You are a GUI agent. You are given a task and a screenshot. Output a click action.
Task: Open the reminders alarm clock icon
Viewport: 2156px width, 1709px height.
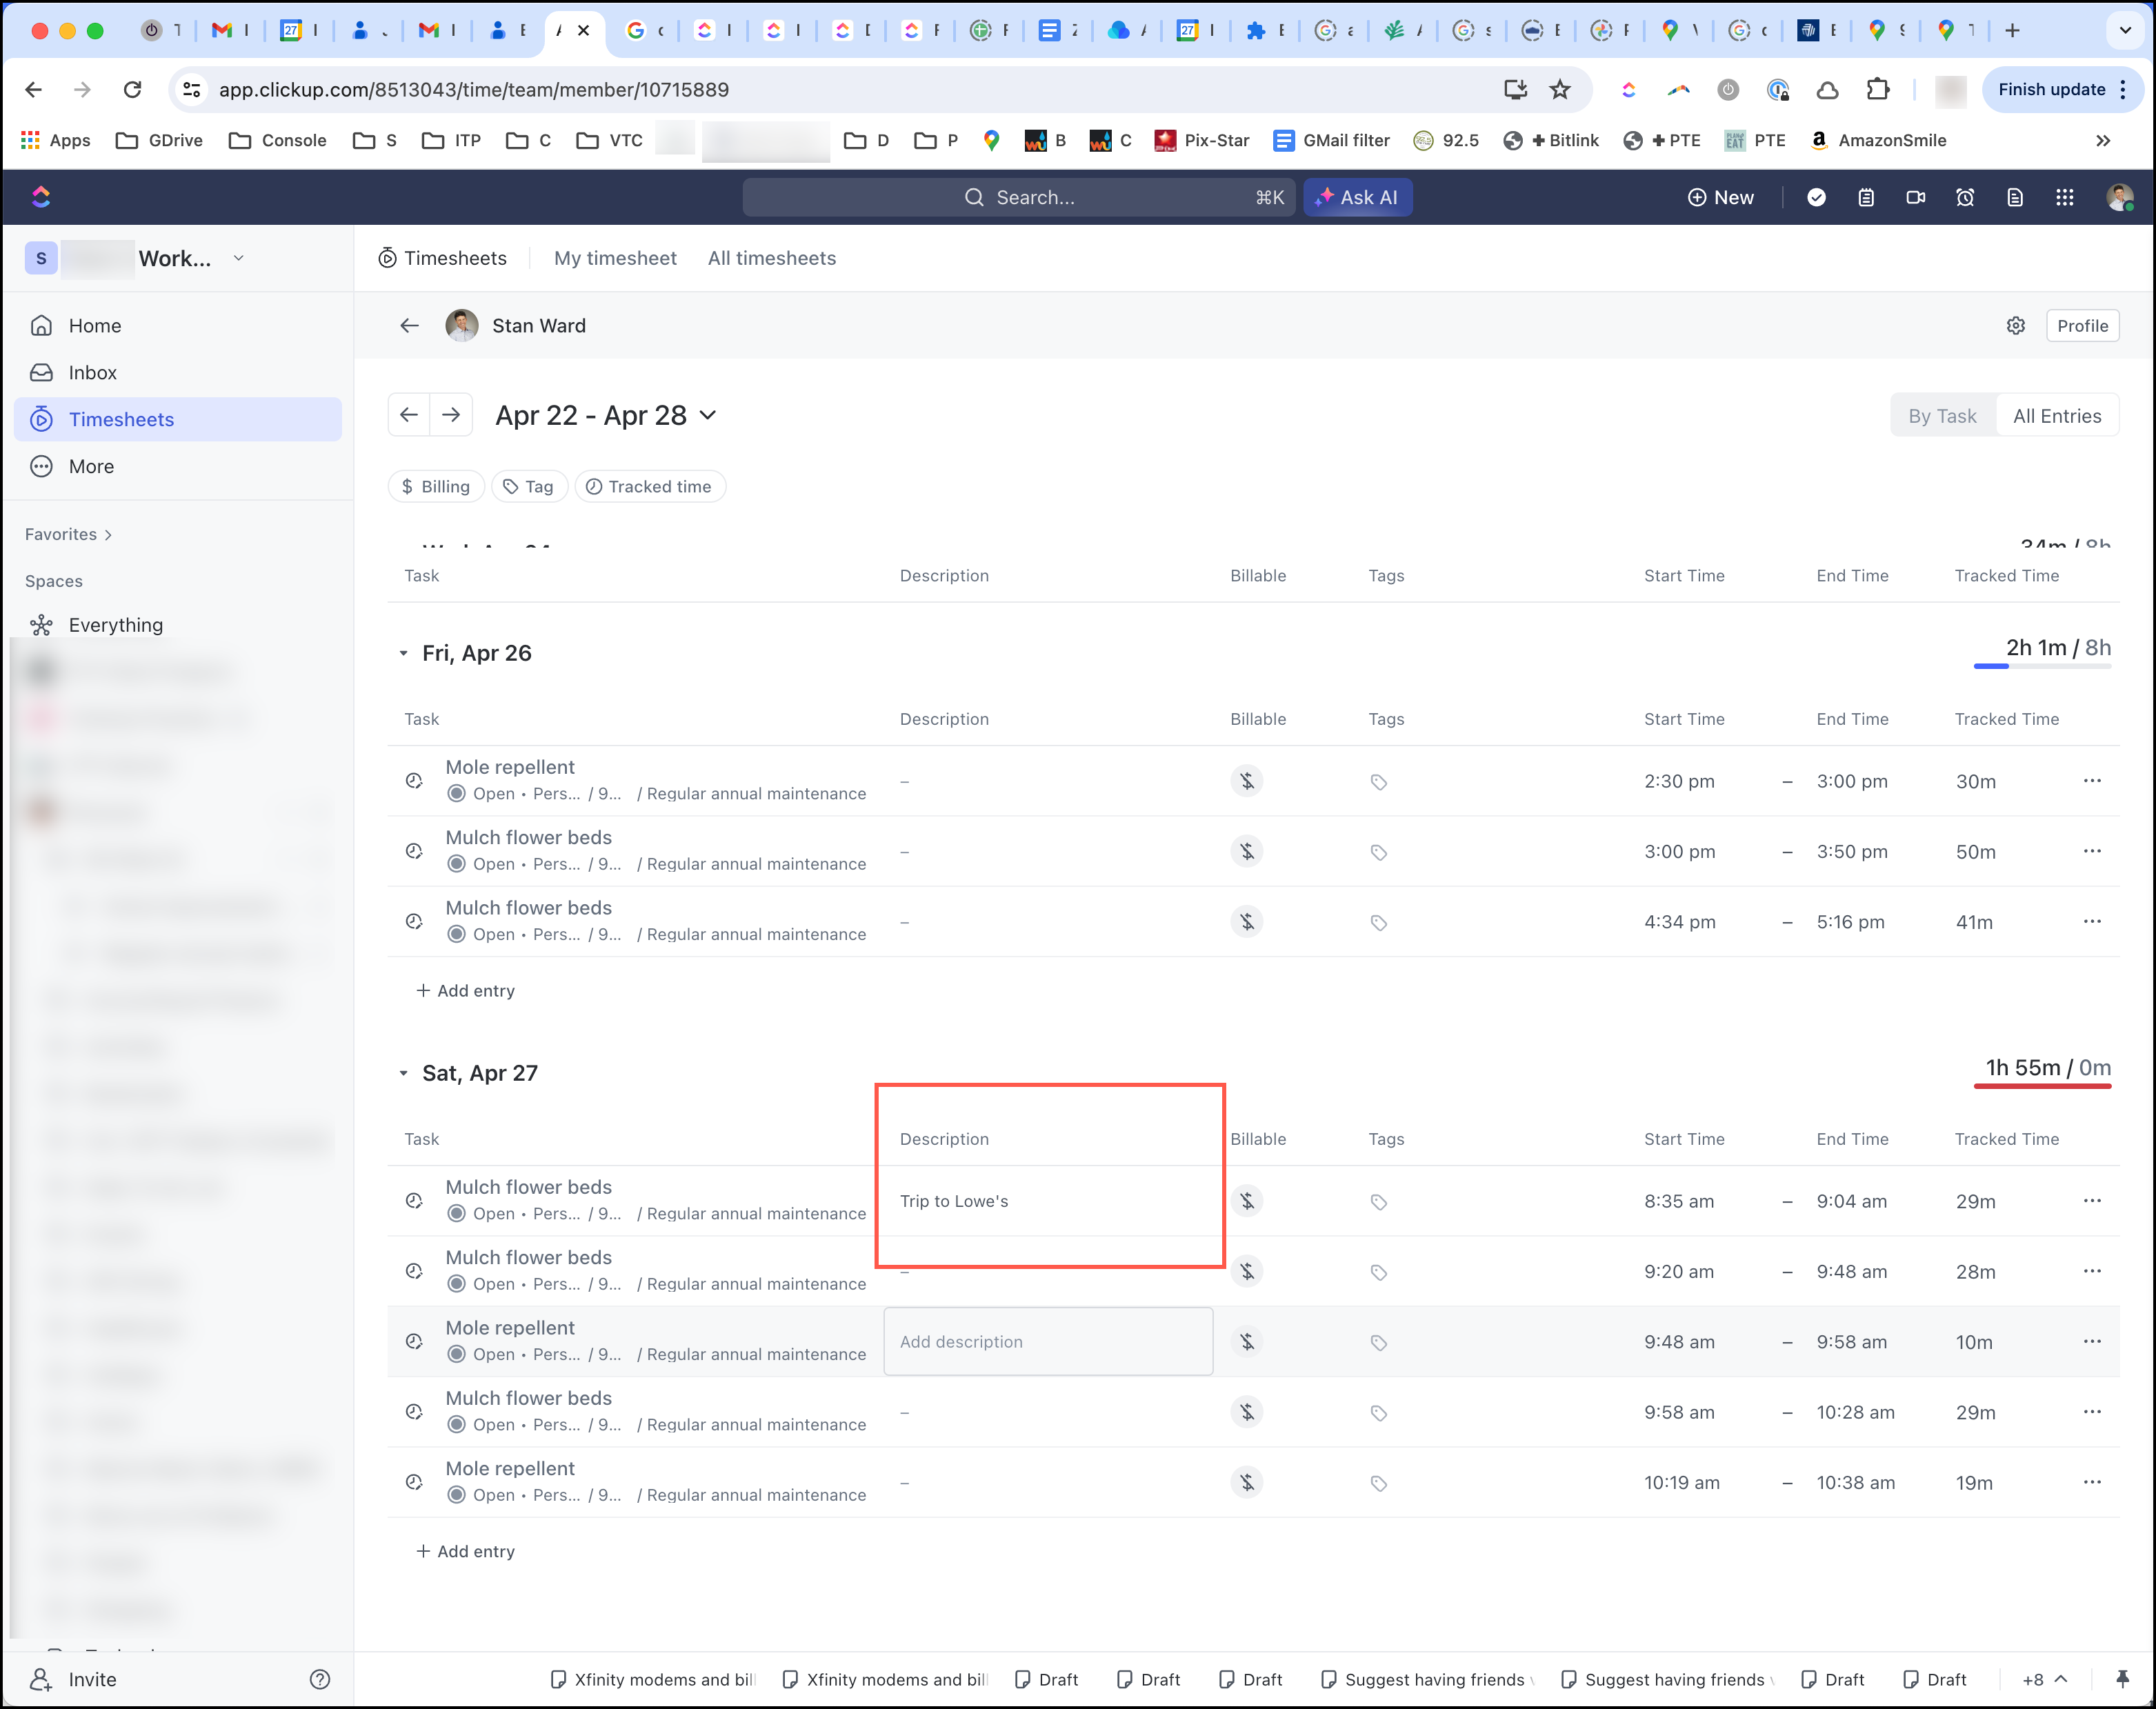1965,197
